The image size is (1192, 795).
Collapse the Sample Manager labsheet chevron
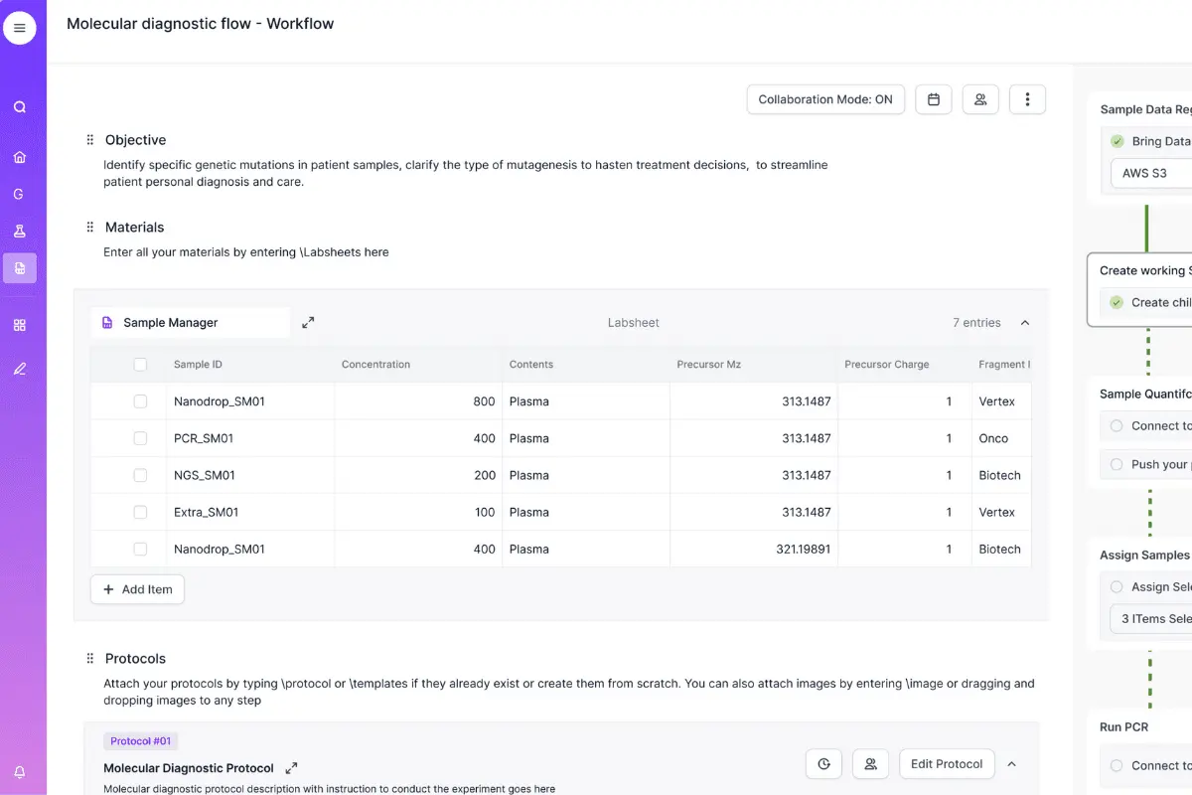(1025, 323)
